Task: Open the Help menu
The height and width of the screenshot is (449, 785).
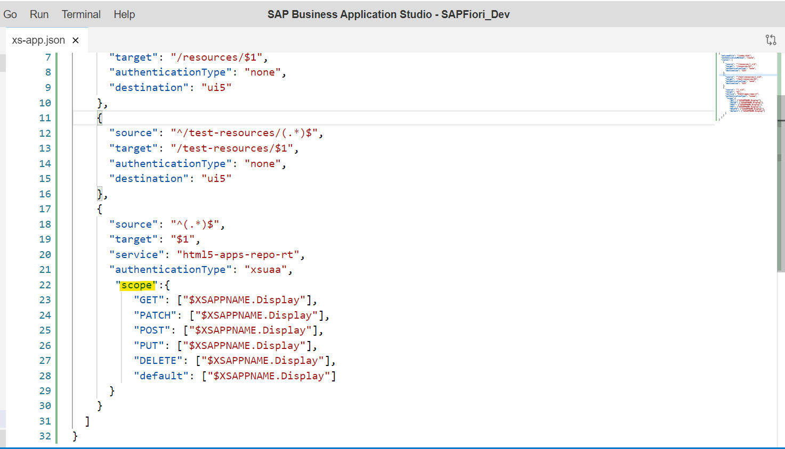Action: coord(124,14)
